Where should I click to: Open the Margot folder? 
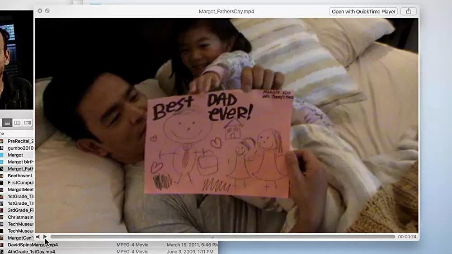coord(15,155)
